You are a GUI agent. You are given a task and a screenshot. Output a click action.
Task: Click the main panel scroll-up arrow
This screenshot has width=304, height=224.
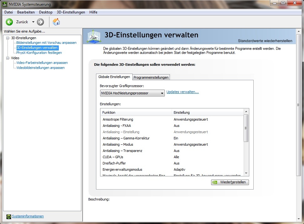(298, 31)
